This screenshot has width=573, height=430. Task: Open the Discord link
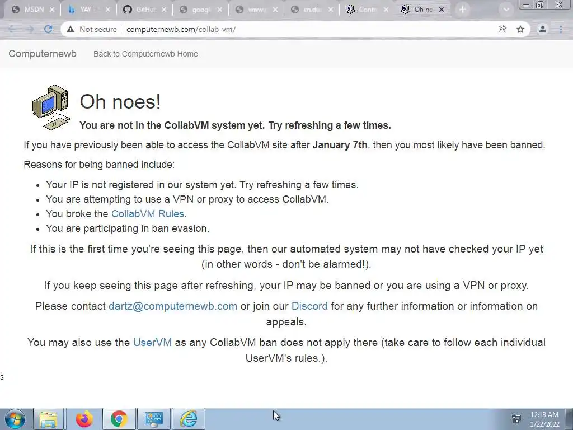coord(309,306)
